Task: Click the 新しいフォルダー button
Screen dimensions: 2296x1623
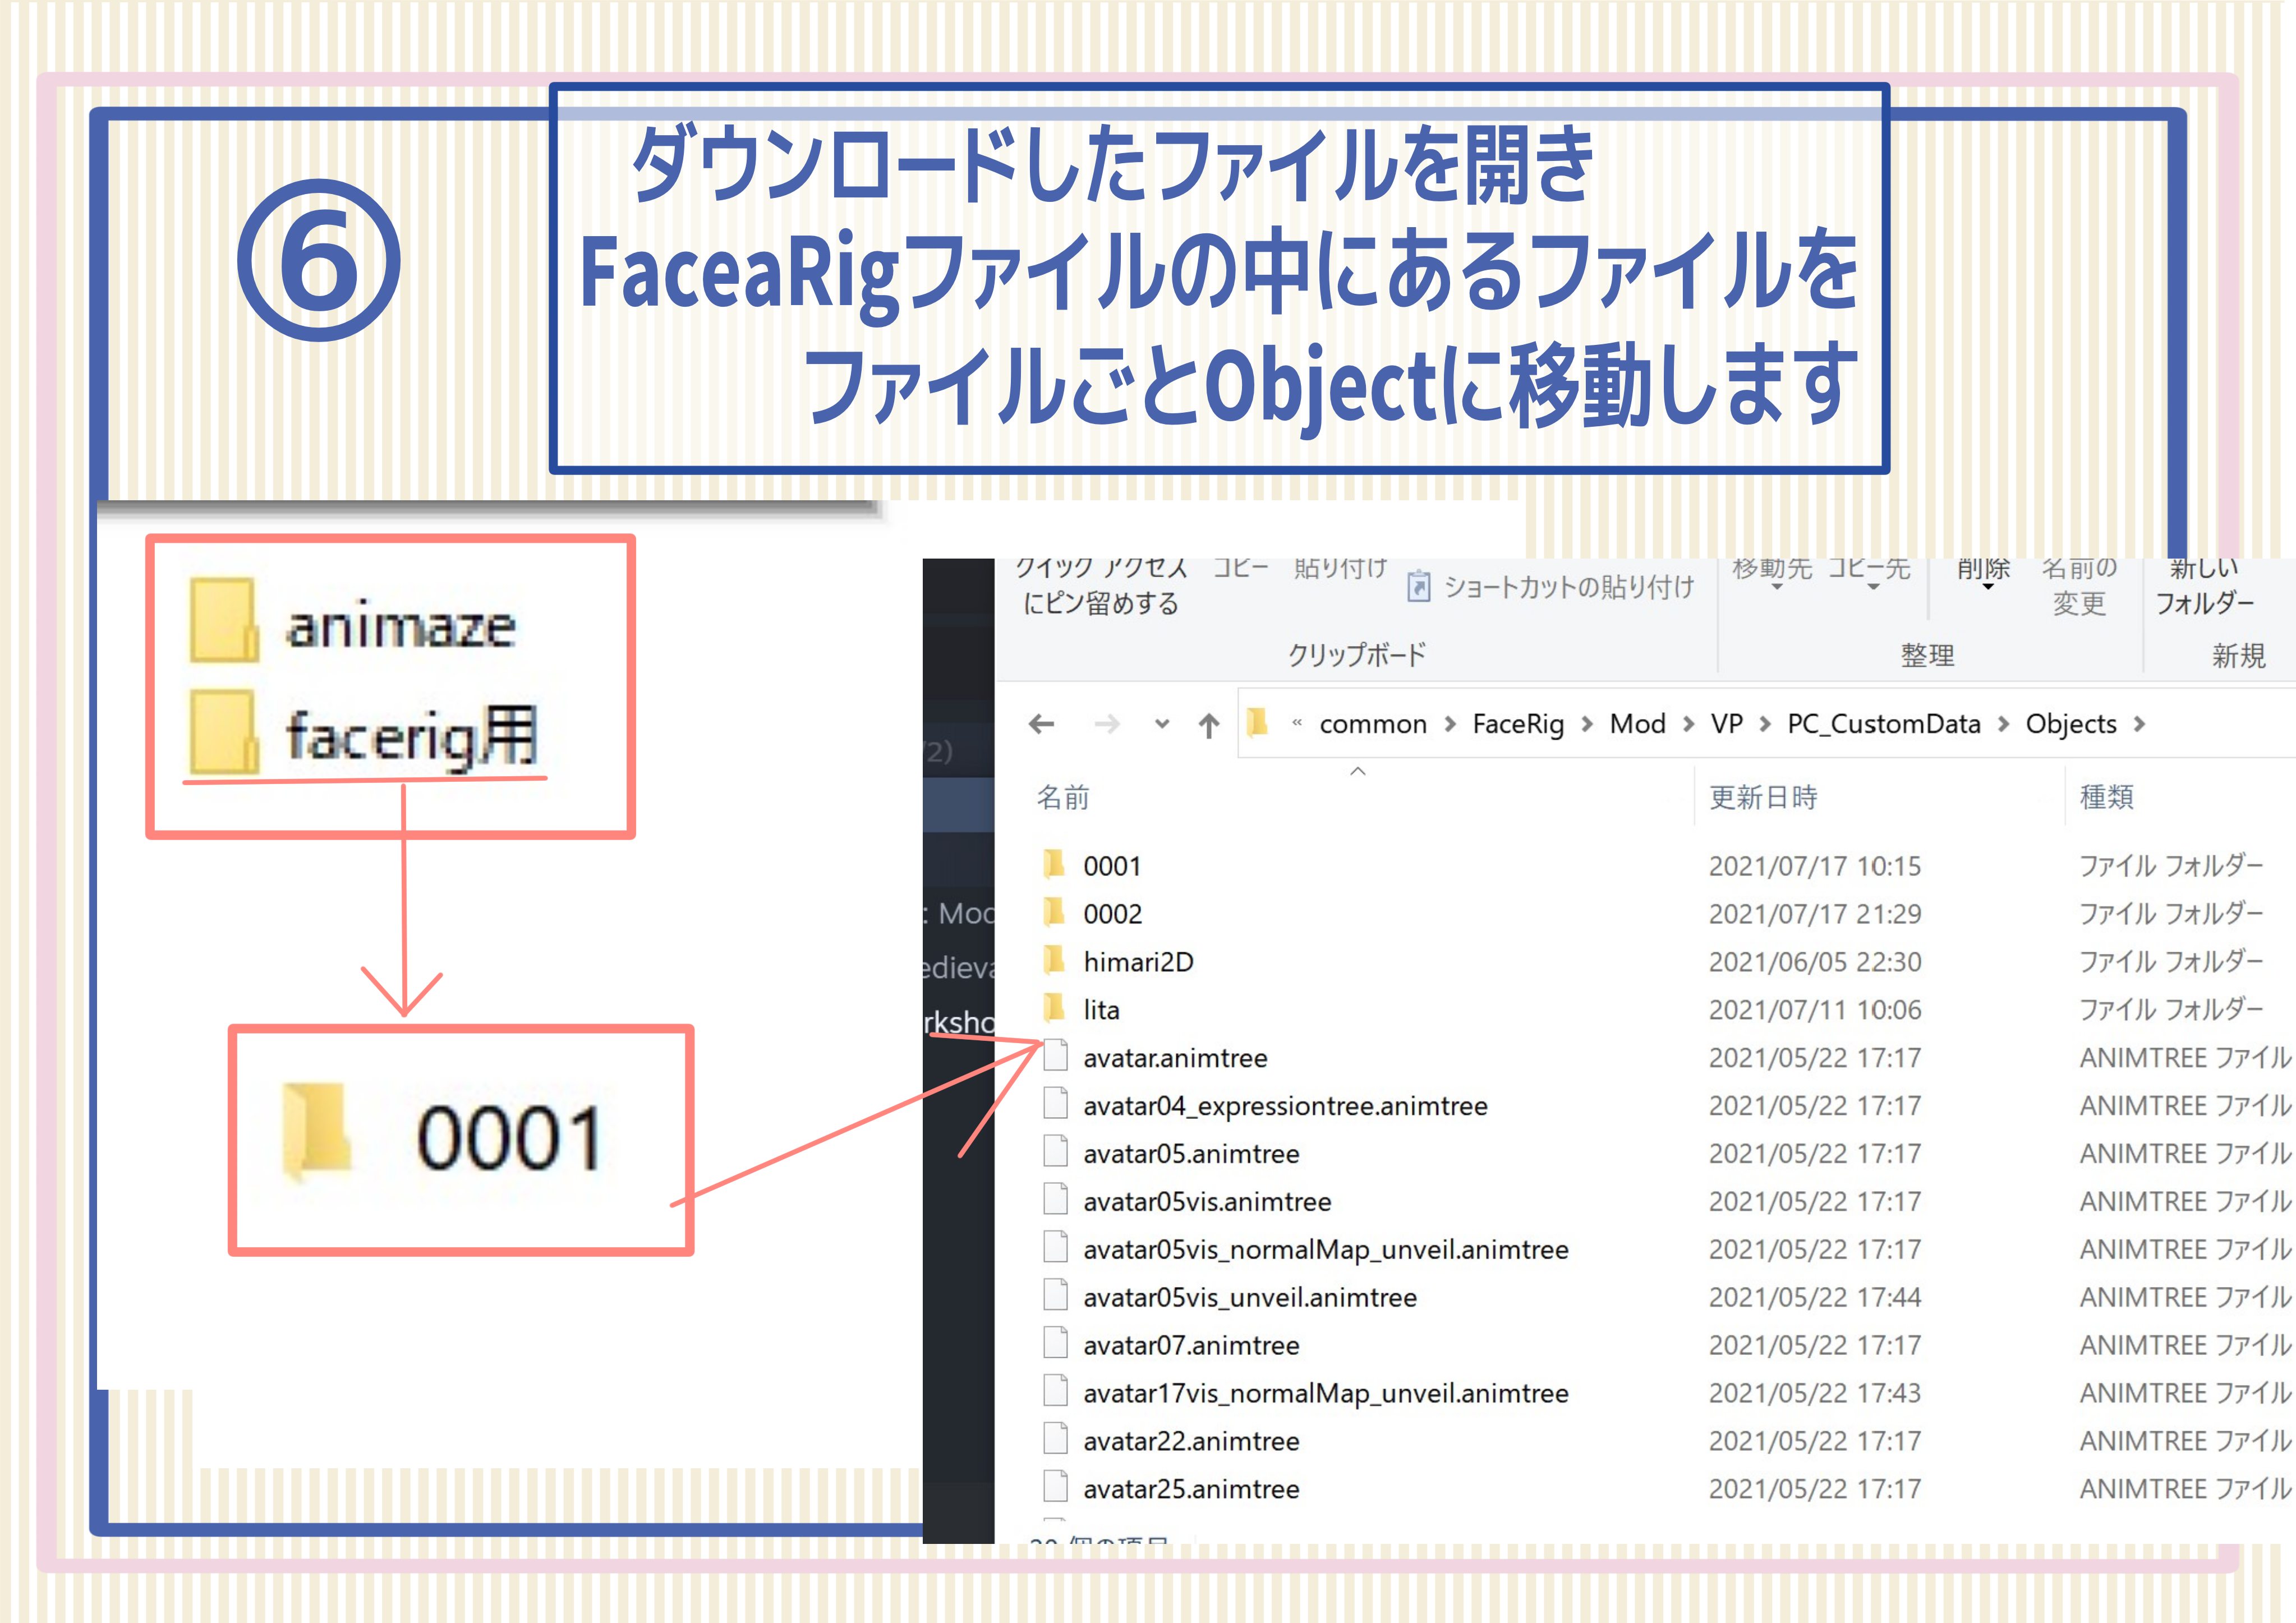Action: tap(2204, 587)
